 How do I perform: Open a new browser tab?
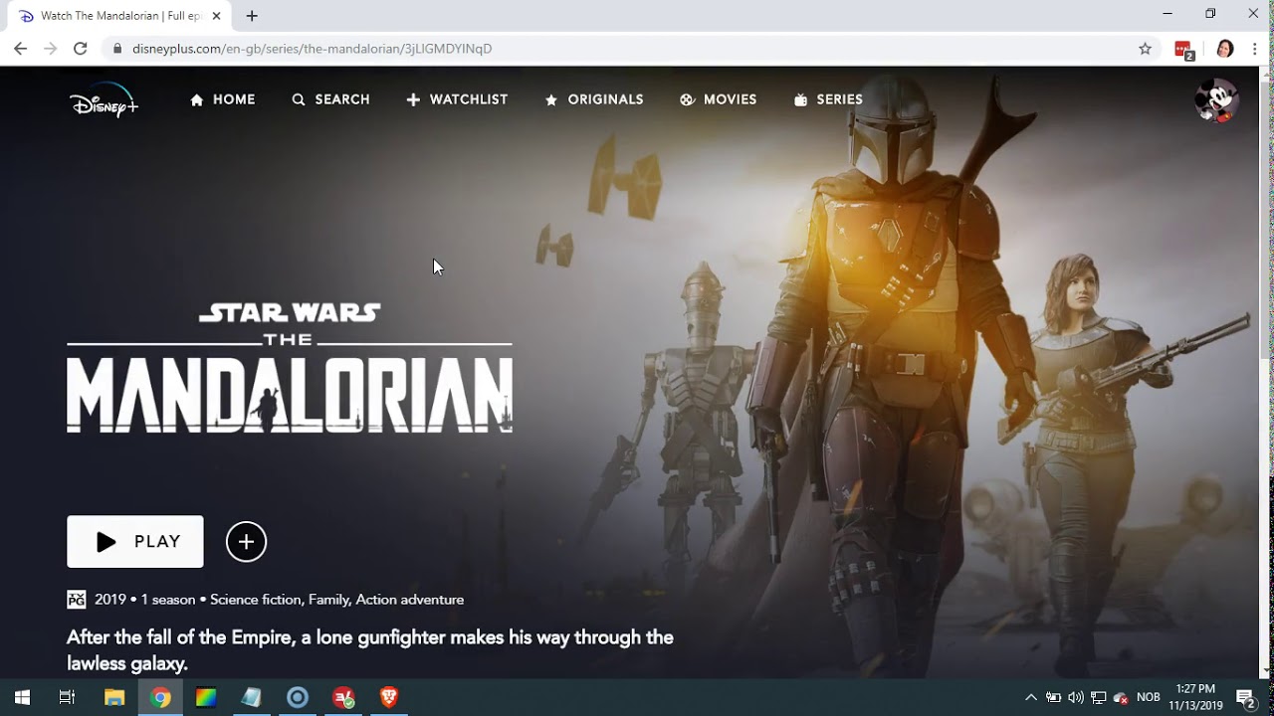(252, 16)
